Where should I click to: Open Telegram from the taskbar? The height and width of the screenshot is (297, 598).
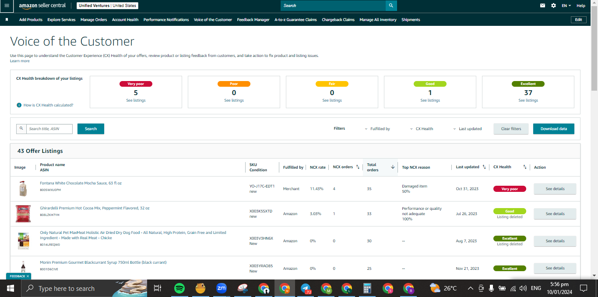coord(306,288)
